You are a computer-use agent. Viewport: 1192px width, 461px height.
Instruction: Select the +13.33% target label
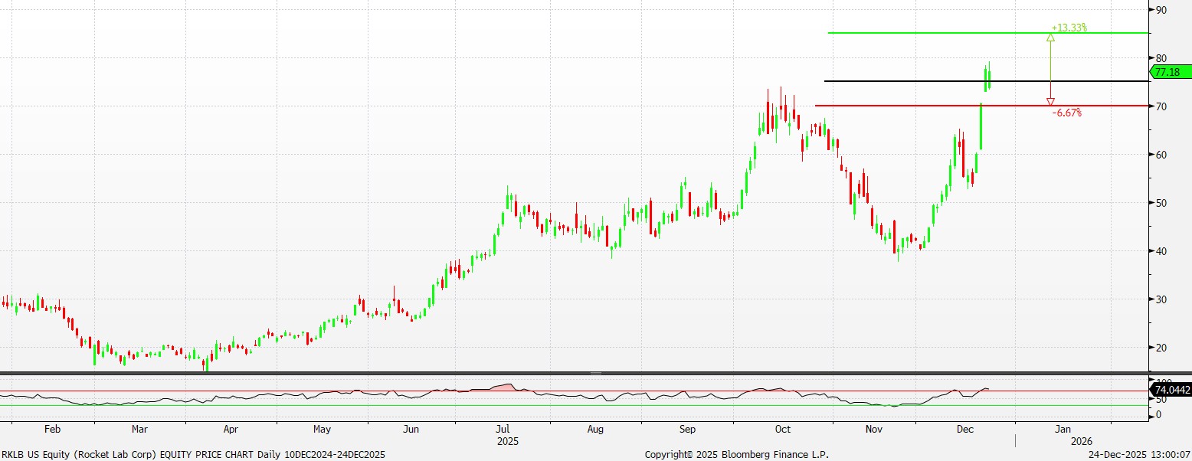tap(1069, 28)
